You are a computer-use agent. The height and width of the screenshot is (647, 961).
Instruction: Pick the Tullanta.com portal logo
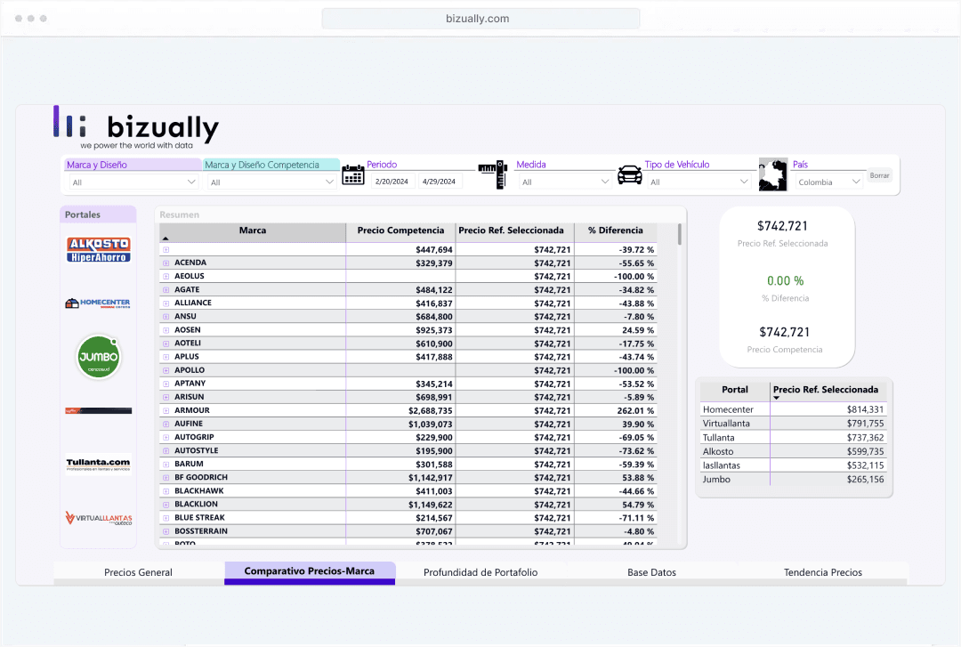tap(98, 464)
